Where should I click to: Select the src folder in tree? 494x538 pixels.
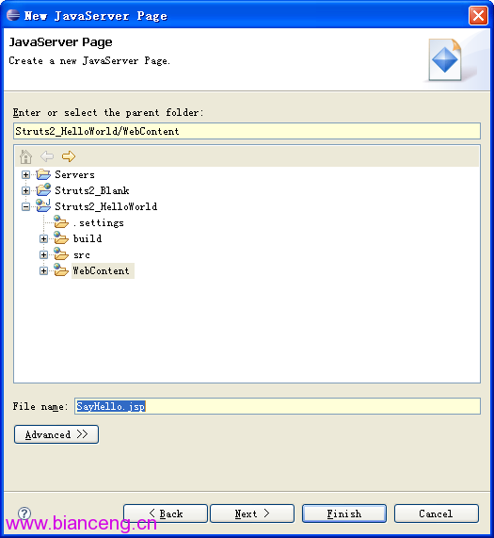82,255
